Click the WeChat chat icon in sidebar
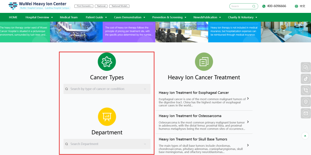This screenshot has height=155, width=311. 306,67
